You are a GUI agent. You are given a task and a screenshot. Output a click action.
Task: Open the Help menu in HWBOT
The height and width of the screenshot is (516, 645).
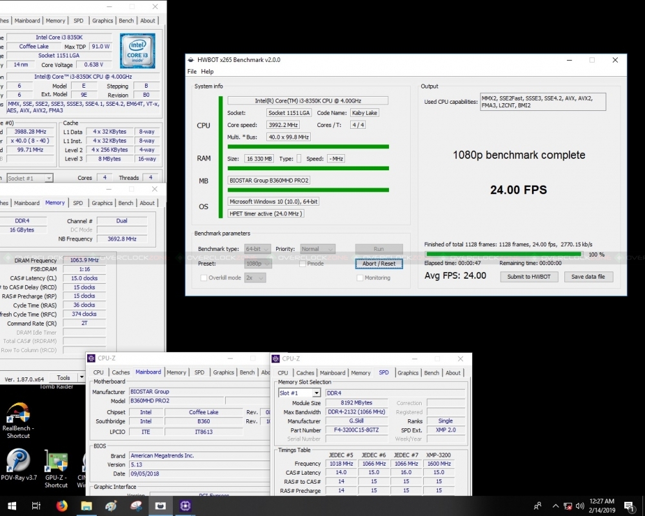[x=207, y=72]
